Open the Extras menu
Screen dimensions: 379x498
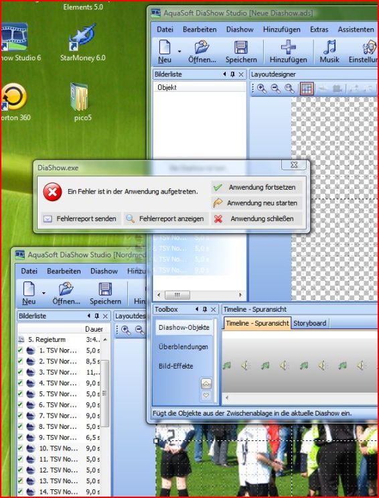click(x=319, y=29)
